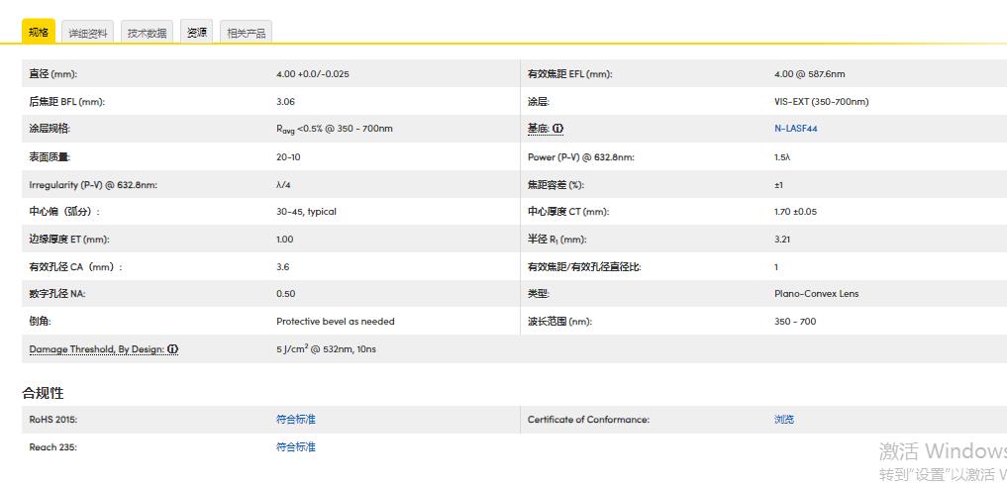This screenshot has width=1007, height=484.
Task: Click the Protective bevel as needed value
Action: 335,322
